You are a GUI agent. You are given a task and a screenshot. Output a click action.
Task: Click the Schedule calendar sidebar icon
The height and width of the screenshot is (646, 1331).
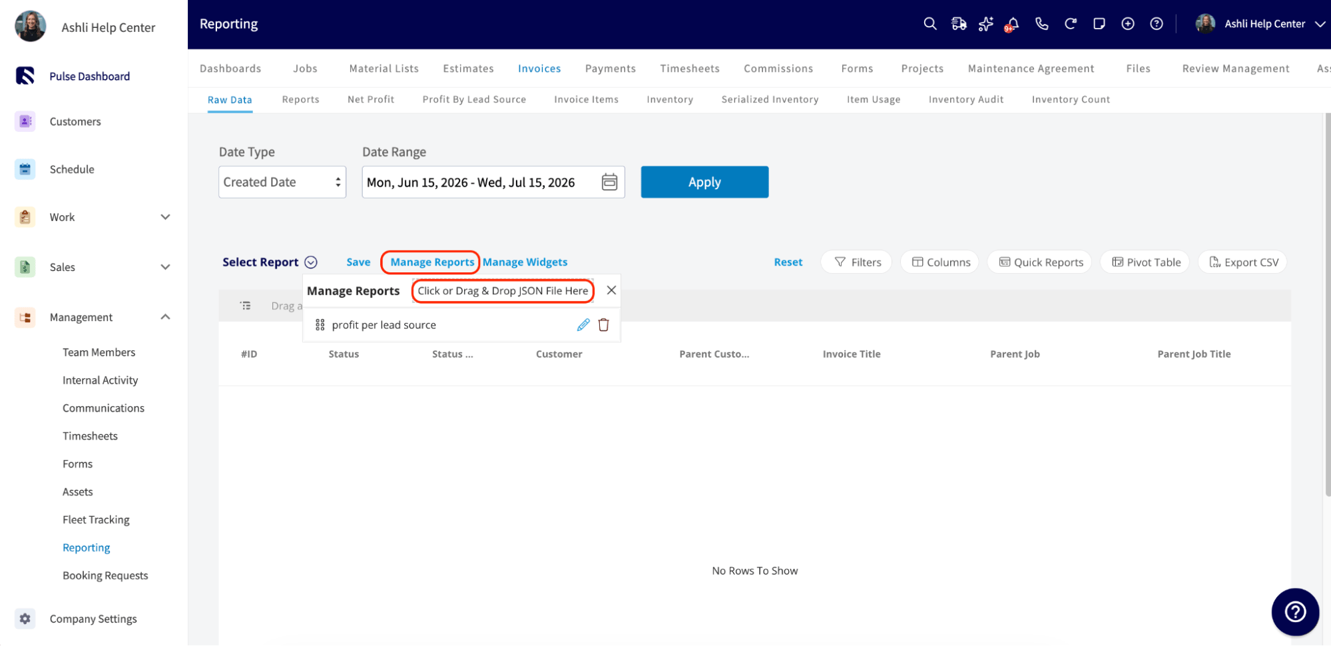point(25,169)
